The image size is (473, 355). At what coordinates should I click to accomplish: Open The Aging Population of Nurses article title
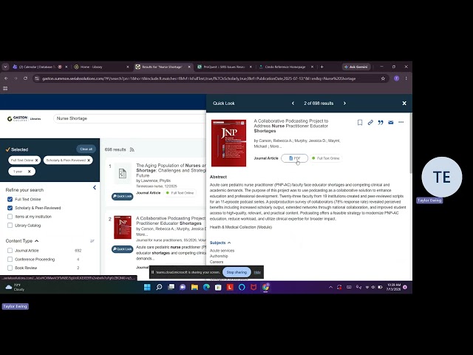171,170
